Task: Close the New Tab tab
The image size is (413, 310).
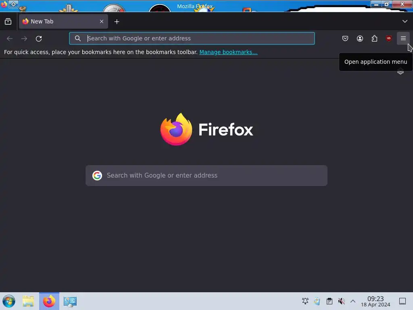Action: point(102,22)
